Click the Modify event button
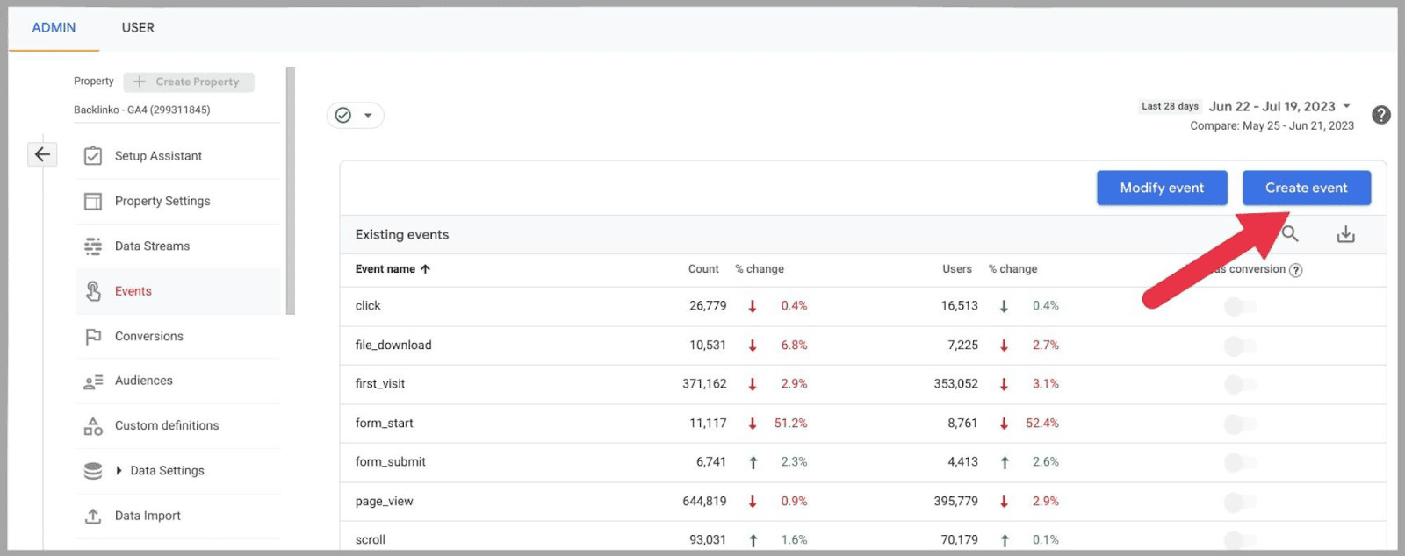The image size is (1405, 556). 1161,188
